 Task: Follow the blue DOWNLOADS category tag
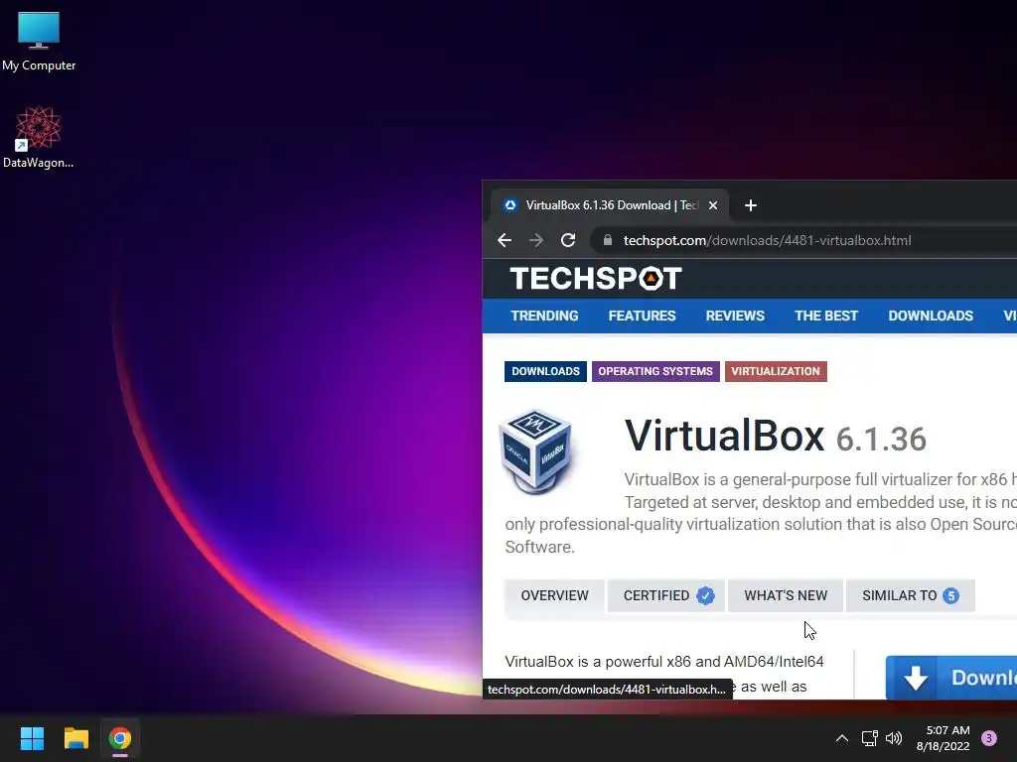pyautogui.click(x=545, y=371)
